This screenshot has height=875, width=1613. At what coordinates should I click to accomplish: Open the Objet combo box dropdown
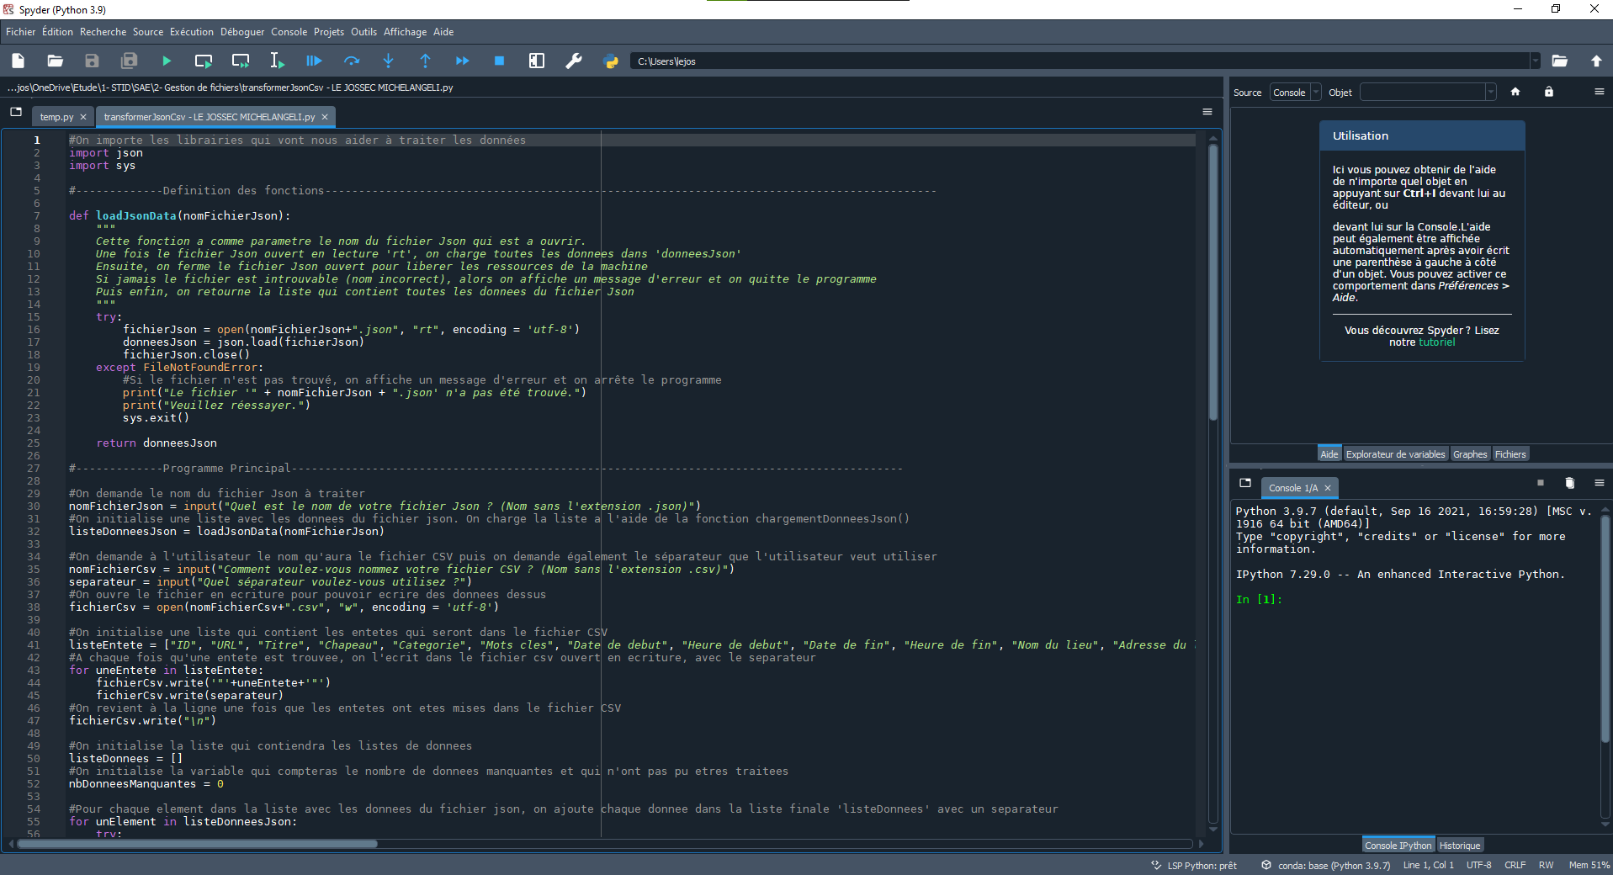pyautogui.click(x=1490, y=93)
